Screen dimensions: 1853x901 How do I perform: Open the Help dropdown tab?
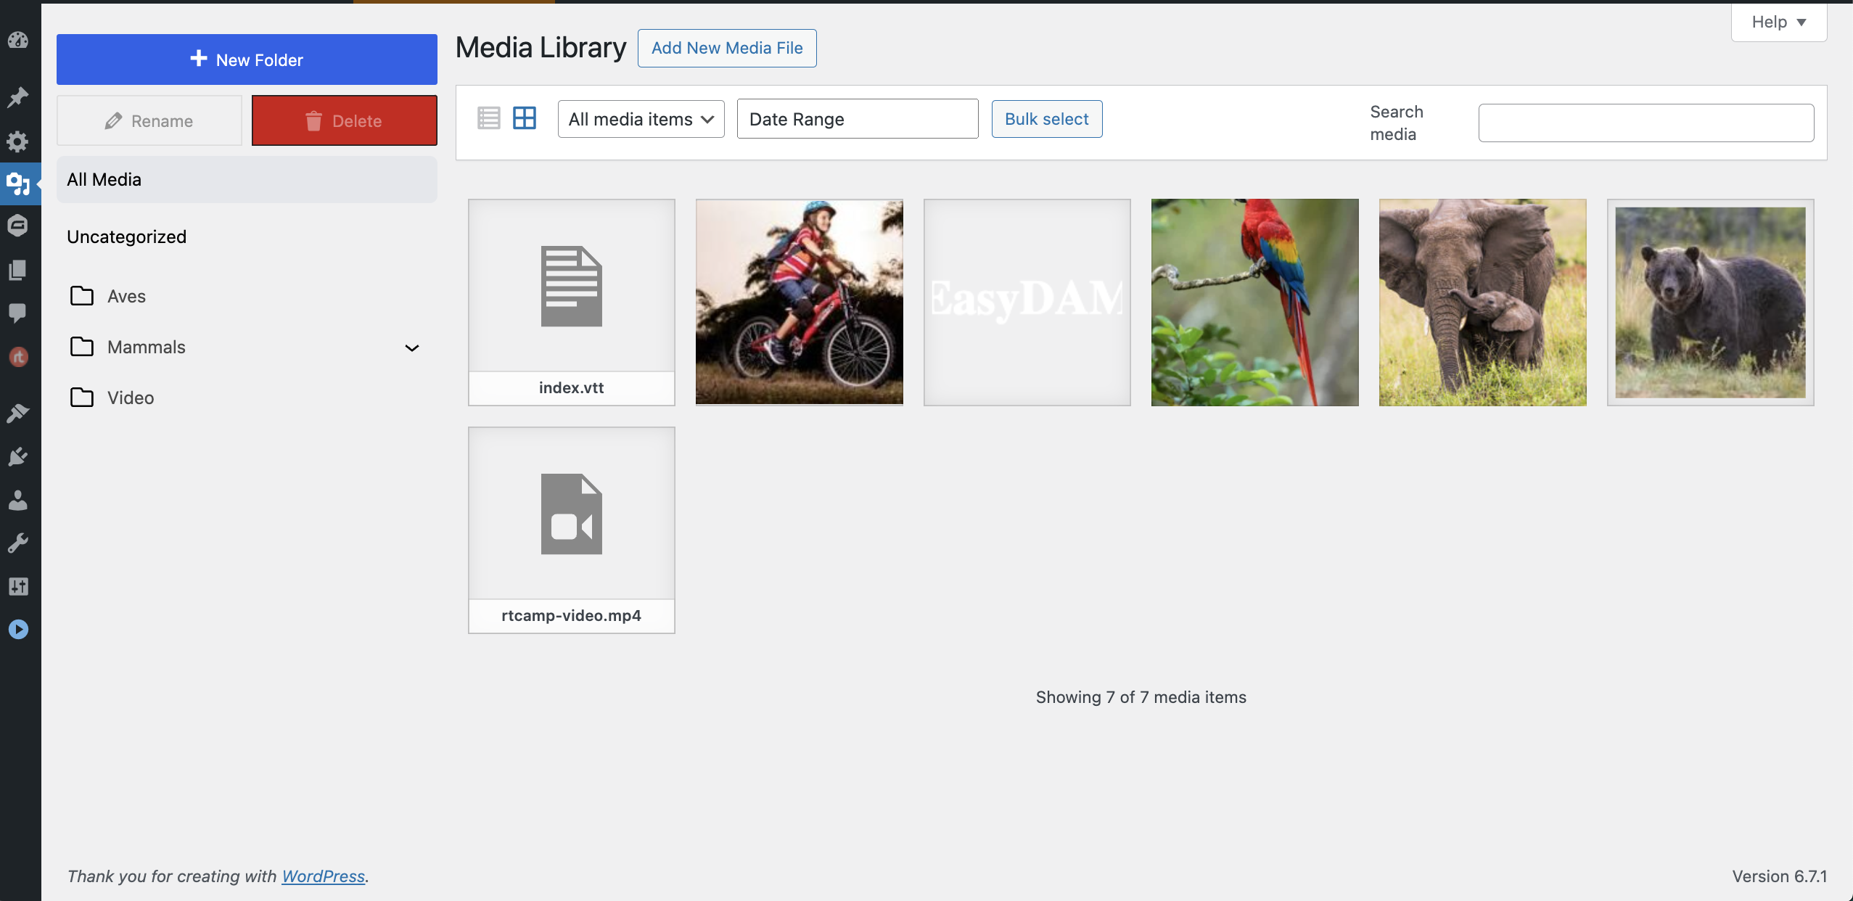(1778, 22)
